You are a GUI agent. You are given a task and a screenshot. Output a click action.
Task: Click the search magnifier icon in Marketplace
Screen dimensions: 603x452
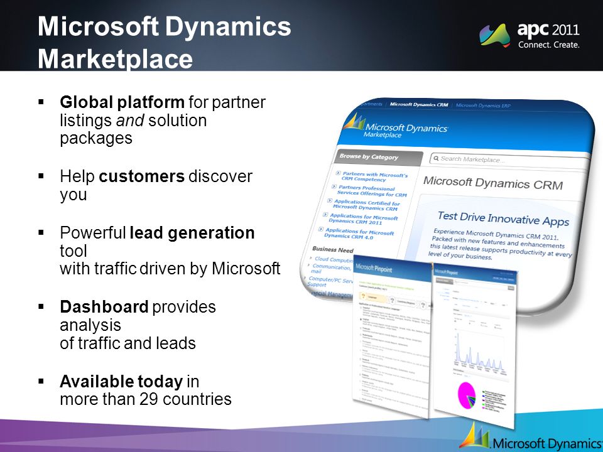click(436, 158)
